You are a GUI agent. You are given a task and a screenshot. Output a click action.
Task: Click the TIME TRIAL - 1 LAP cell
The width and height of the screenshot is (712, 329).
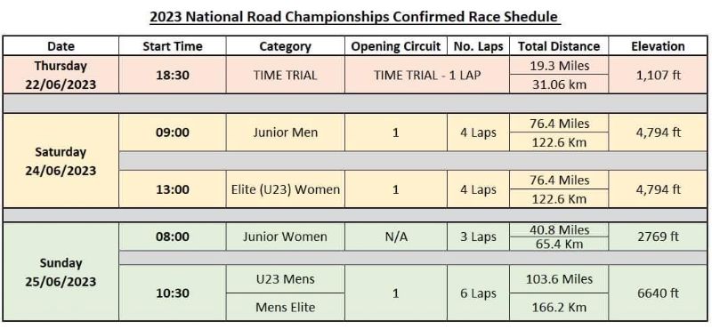[427, 75]
